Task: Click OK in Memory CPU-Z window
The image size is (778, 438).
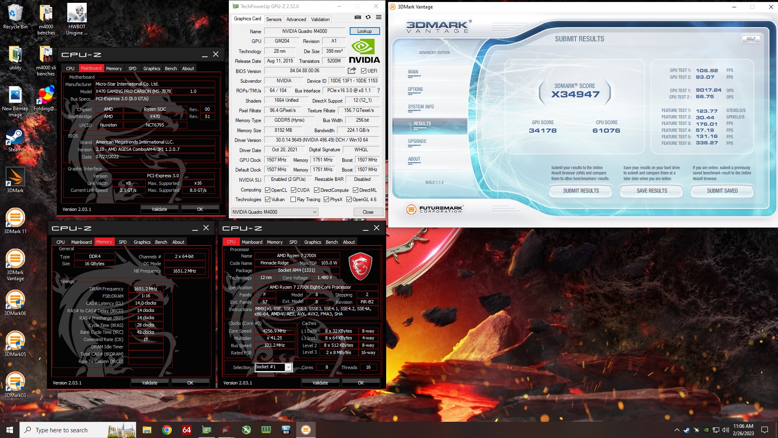Action: coord(190,383)
